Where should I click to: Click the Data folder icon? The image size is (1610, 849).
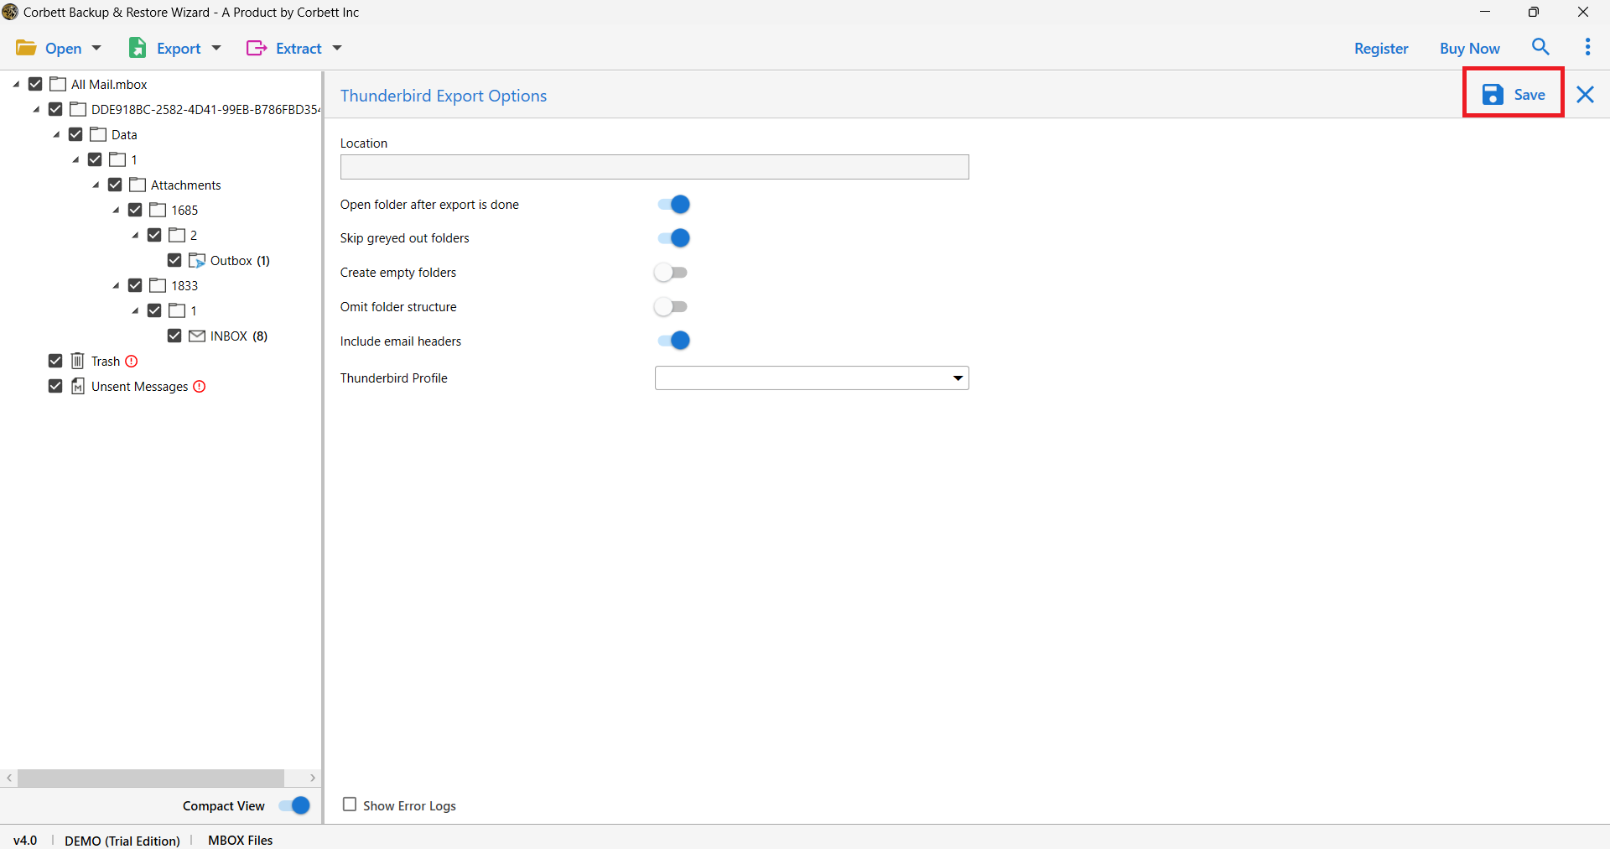98,134
